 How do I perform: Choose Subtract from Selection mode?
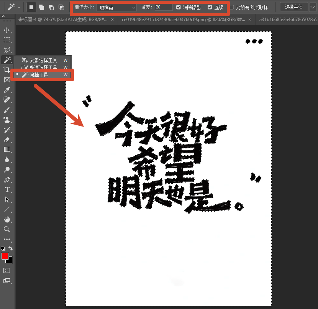point(51,8)
